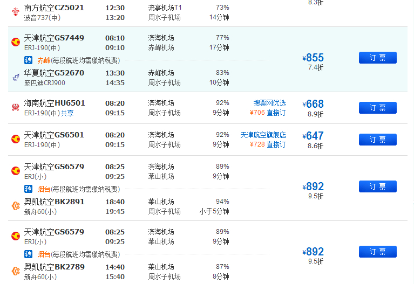Image resolution: width=414 pixels, height=284 pixels.
Task: Click delay 17分钟 for GS7449
Action: [219, 47]
